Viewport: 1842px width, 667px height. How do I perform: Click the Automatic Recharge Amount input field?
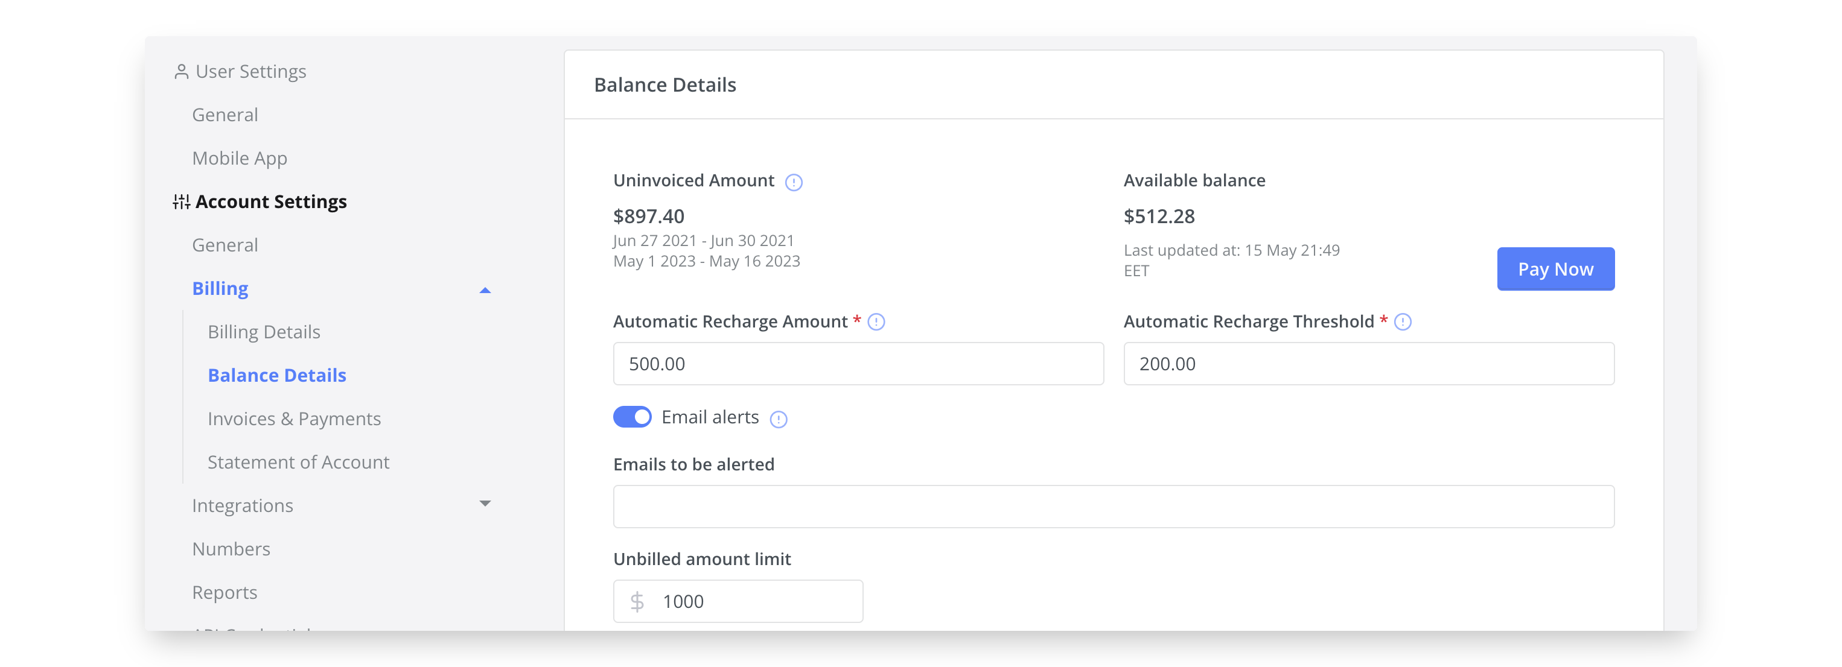click(x=858, y=364)
